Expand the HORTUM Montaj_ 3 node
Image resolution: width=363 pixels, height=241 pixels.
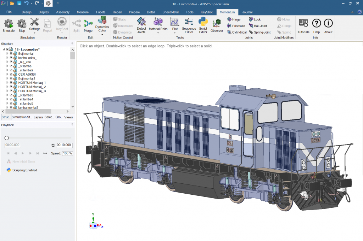pyautogui.click(x=7, y=91)
